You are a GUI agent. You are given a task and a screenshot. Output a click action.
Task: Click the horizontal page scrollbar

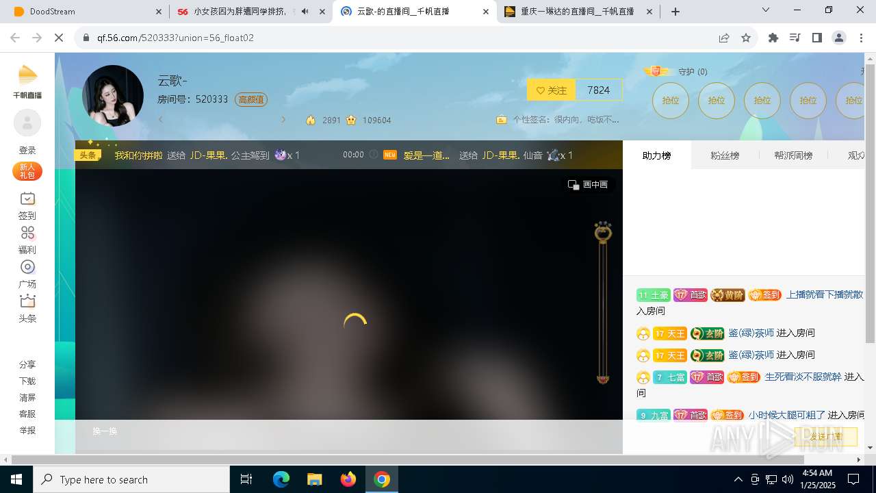(x=407, y=459)
